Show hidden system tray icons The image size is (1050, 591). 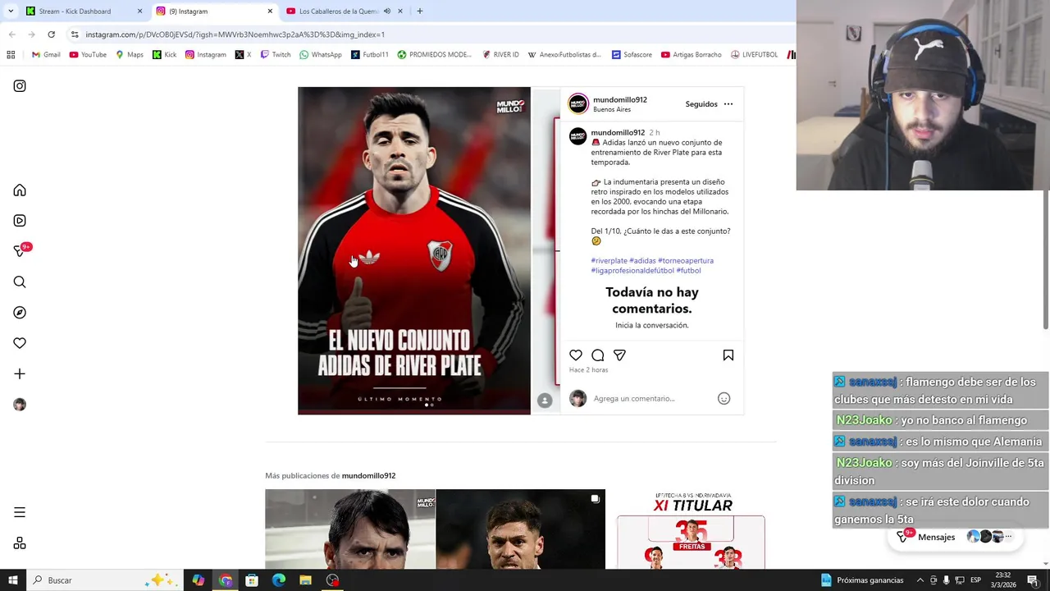[x=920, y=580]
